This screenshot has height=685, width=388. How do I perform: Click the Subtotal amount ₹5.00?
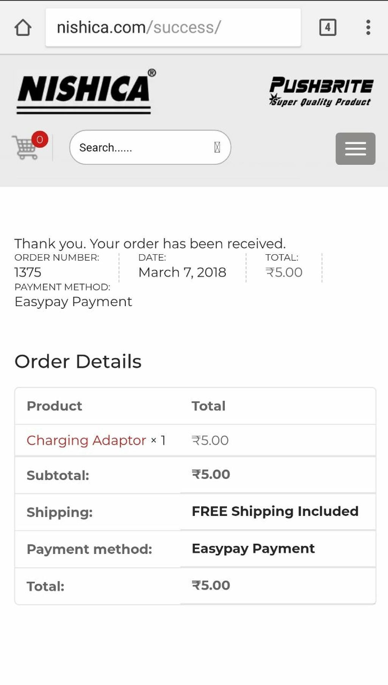[211, 474]
